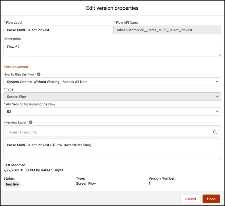Image resolution: width=225 pixels, height=206 pixels.
Task: Click the Inactive status badge
Action: [x=12, y=184]
